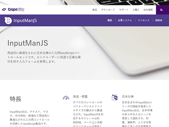Open the ダウンロード menu

[x=108, y=10]
